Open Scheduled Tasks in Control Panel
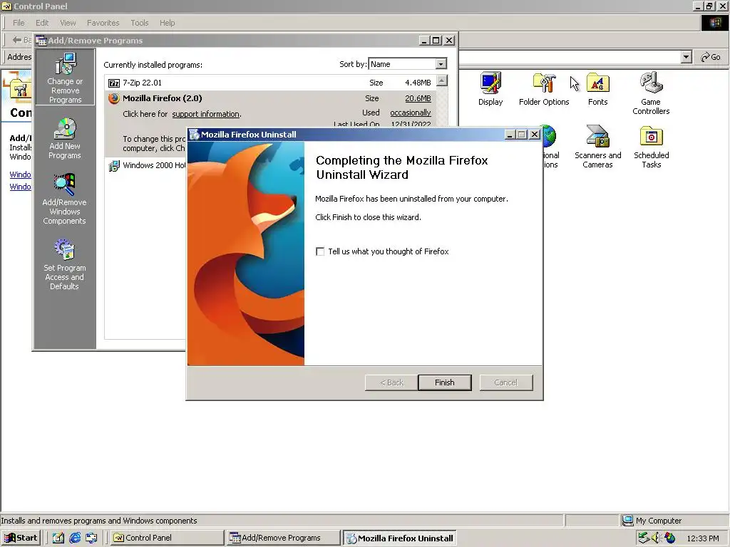 651,147
